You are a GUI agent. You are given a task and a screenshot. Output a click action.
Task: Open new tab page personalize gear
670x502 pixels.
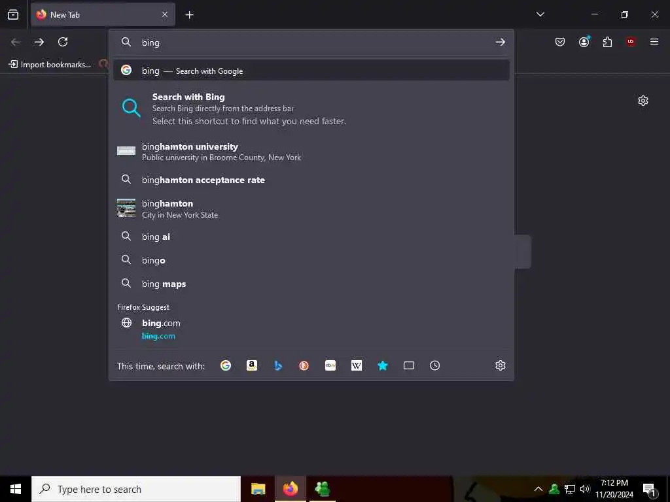coord(643,101)
